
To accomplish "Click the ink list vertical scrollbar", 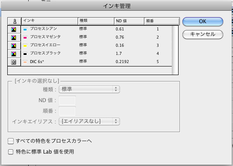I will [175, 50].
